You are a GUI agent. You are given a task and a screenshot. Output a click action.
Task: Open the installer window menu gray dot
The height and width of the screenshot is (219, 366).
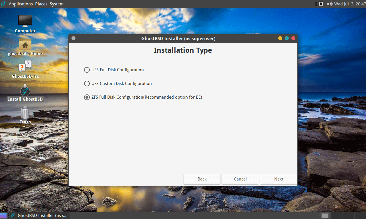point(73,38)
